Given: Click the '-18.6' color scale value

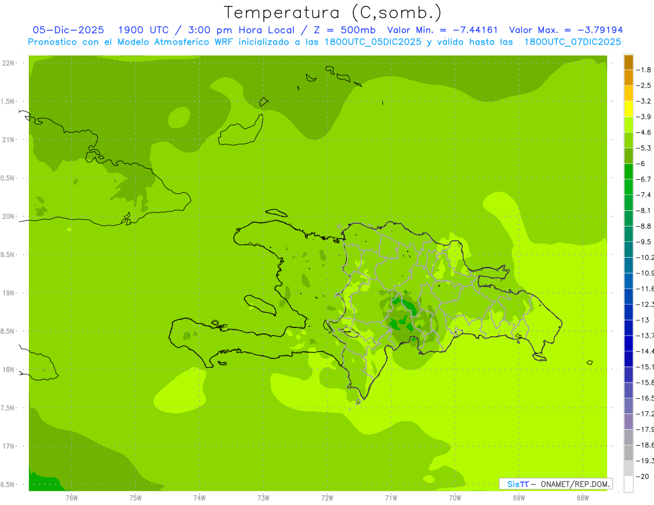Looking at the screenshot, I should (x=645, y=445).
